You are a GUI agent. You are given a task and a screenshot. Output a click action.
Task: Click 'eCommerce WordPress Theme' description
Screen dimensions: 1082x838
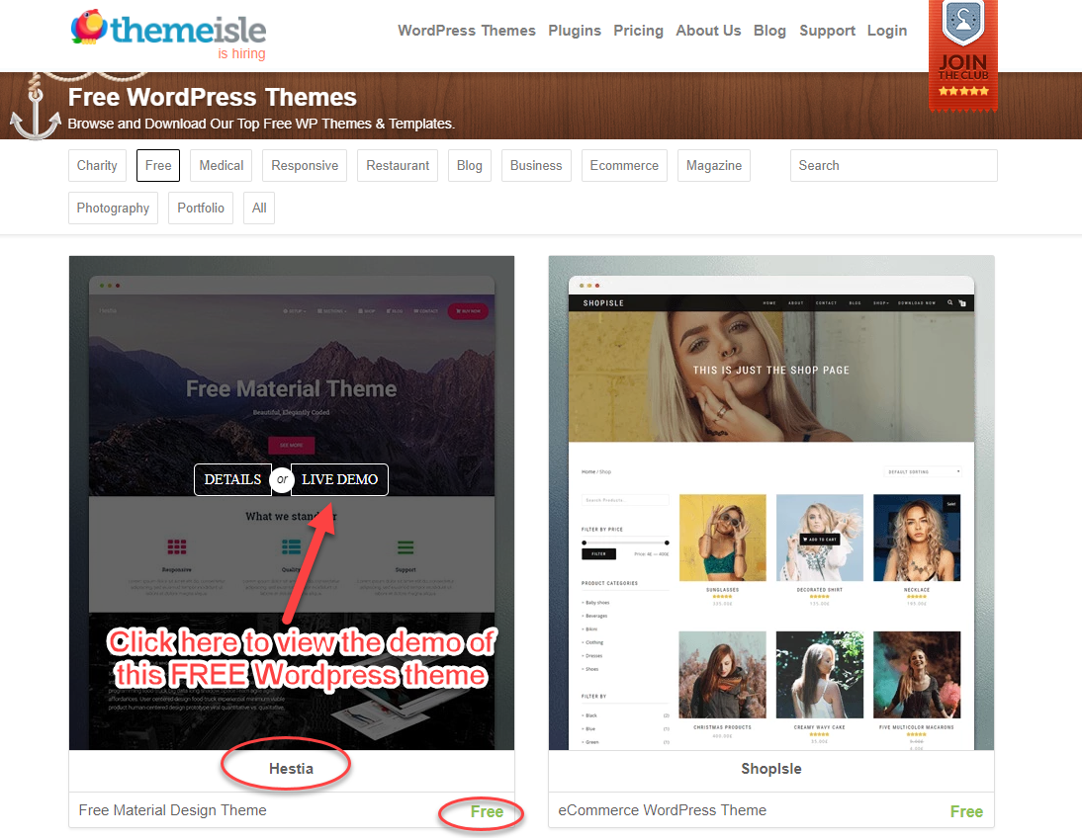tap(662, 810)
